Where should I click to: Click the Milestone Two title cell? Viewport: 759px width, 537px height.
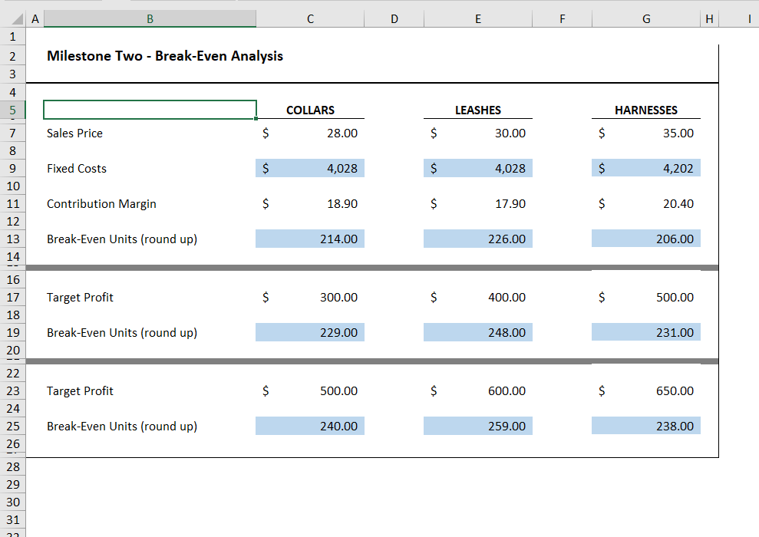pyautogui.click(x=150, y=55)
